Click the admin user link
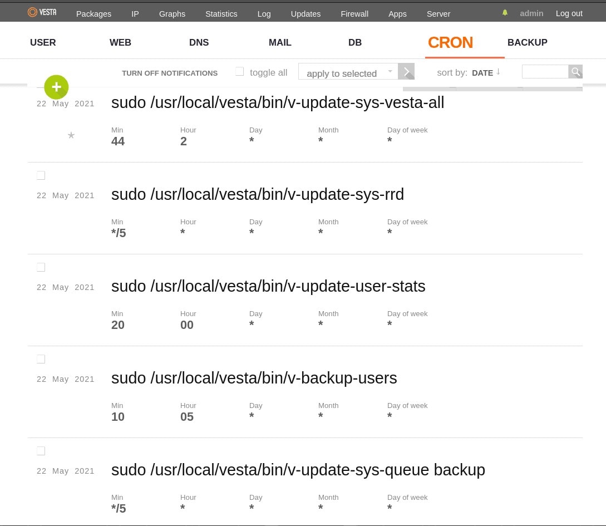Screen dimensions: 606x526 pyautogui.click(x=531, y=13)
